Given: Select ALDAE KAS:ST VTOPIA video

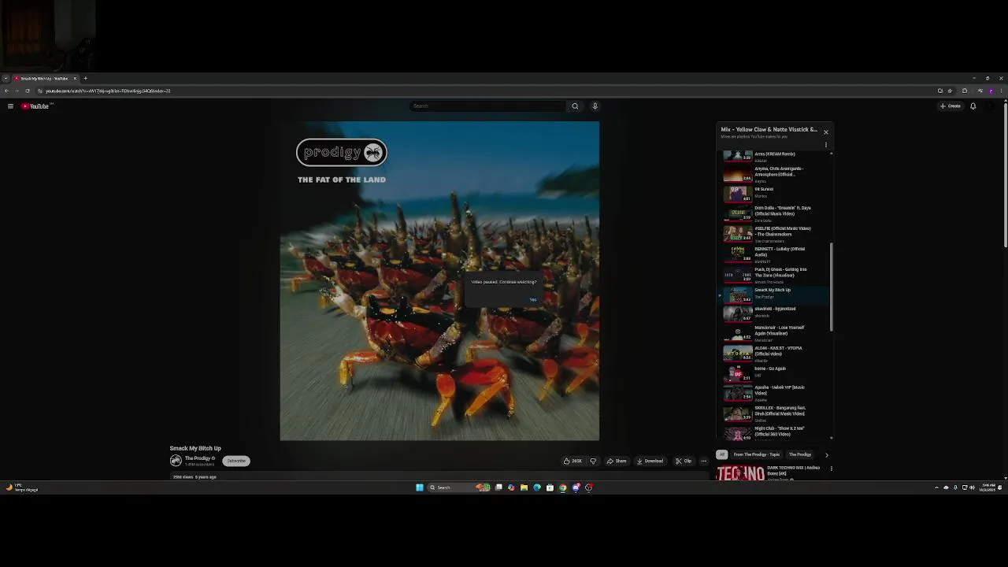Looking at the screenshot, I should point(776,354).
